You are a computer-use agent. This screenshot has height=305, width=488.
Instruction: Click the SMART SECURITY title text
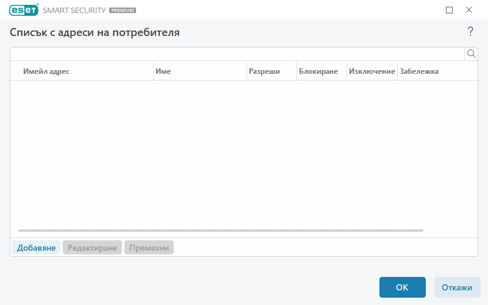(74, 10)
